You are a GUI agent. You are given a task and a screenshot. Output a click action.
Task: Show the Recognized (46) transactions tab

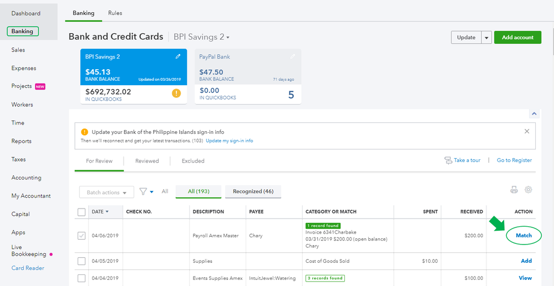[x=253, y=191]
